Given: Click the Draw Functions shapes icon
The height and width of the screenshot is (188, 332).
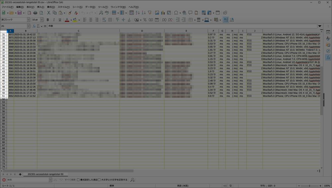Looking at the screenshot, I should tap(225, 13).
